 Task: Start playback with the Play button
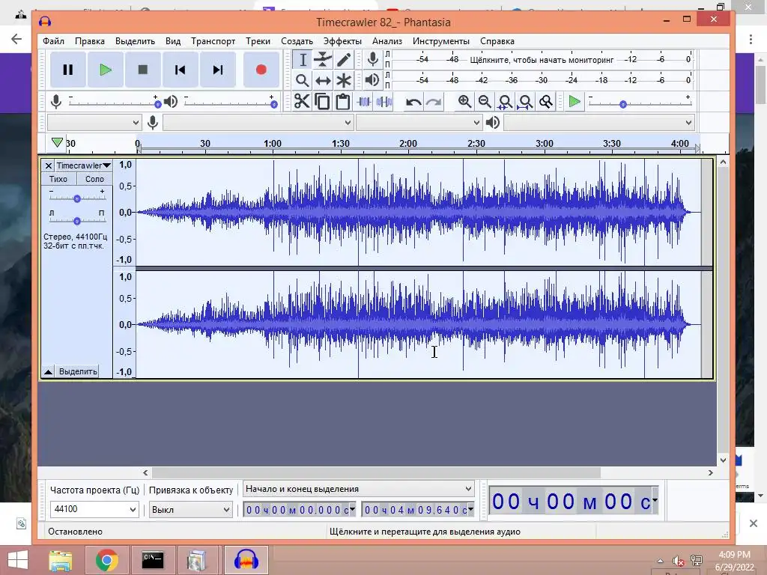105,70
